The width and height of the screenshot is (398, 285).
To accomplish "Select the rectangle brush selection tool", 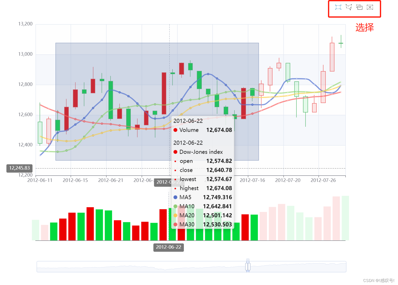I will [338, 7].
